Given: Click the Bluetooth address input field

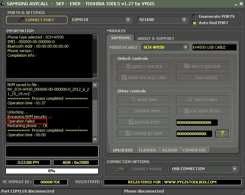Looking at the screenshot, I should [194, 134].
